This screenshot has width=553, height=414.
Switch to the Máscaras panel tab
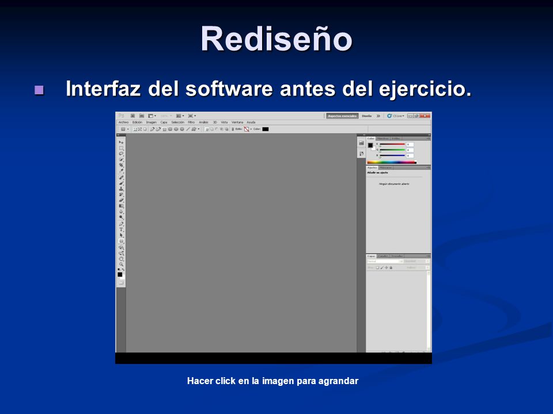(385, 167)
